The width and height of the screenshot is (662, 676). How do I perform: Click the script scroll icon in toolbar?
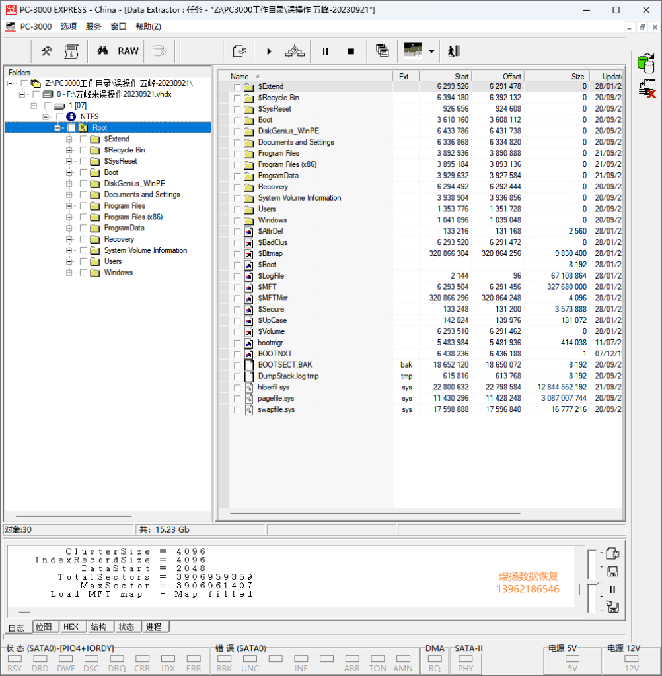(x=71, y=51)
